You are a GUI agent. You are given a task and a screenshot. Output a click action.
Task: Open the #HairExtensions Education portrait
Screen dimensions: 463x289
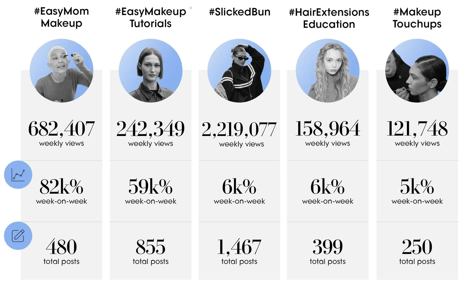(x=328, y=71)
